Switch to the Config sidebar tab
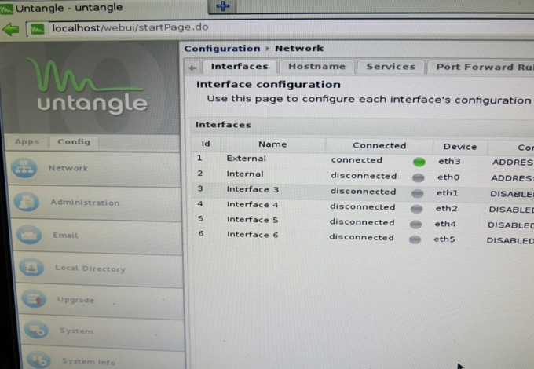 (74, 141)
